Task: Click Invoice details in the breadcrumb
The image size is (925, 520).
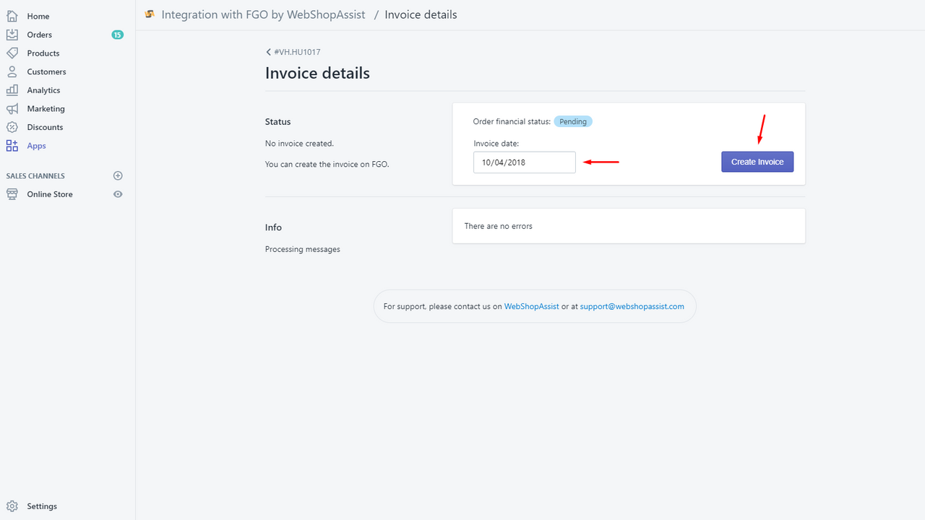Action: click(421, 14)
